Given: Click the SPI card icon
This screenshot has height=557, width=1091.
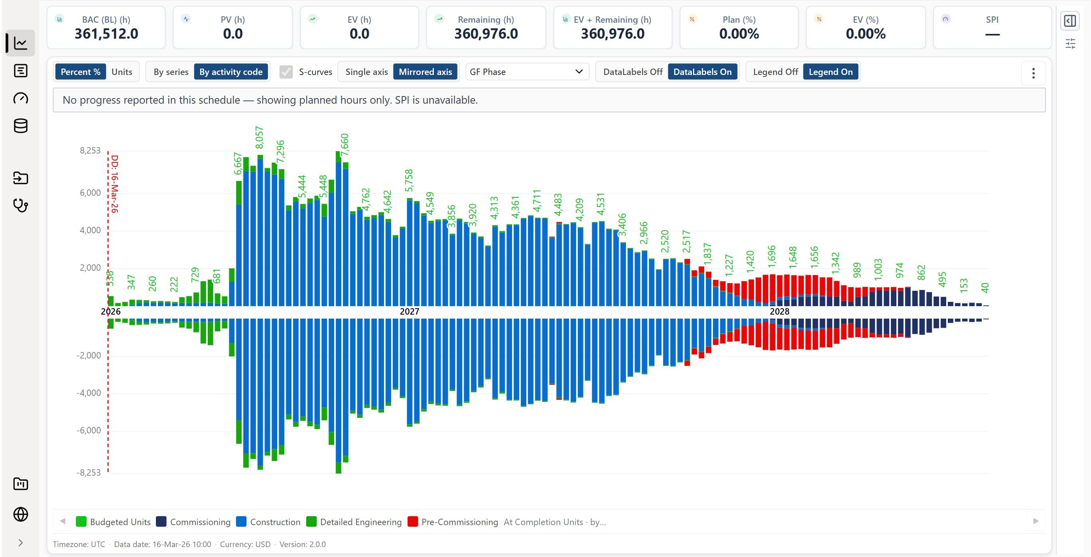Looking at the screenshot, I should coord(945,19).
